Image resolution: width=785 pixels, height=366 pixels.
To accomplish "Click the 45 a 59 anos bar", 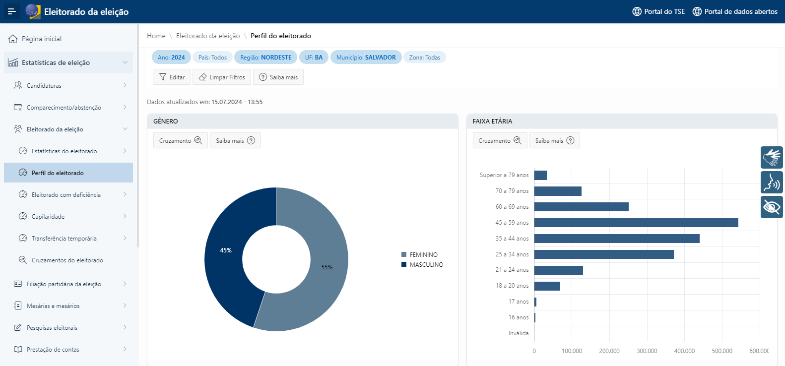I will [x=636, y=223].
